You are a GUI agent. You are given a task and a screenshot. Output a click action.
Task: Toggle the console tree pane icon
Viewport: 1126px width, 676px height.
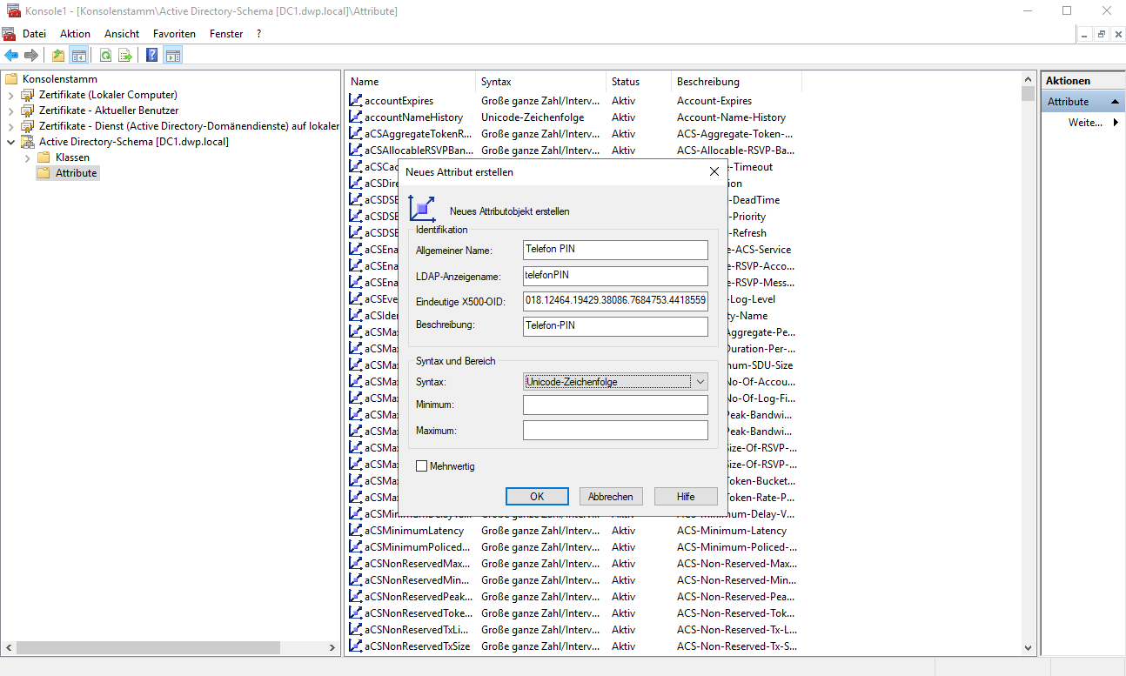79,56
